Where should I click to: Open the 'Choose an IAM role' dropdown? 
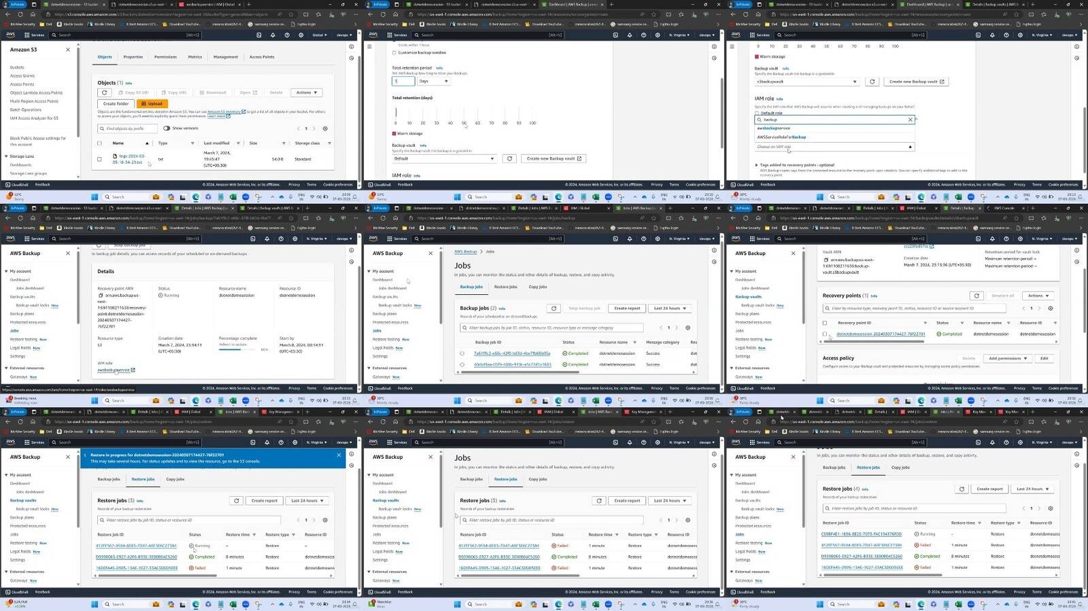[x=834, y=147]
